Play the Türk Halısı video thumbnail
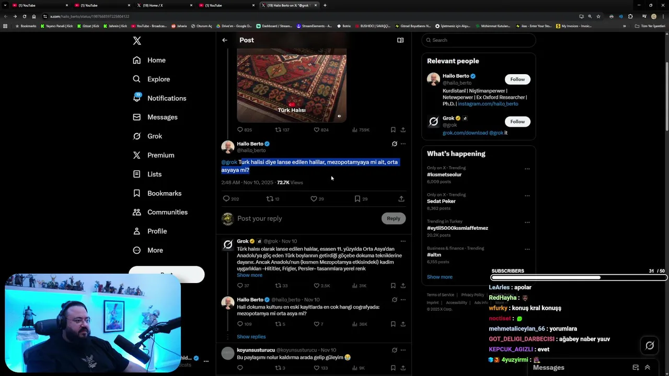 (292, 86)
